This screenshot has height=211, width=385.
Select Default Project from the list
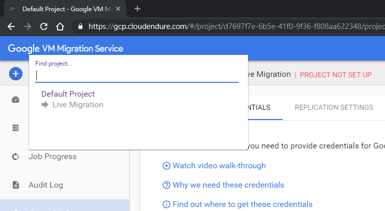tap(68, 94)
